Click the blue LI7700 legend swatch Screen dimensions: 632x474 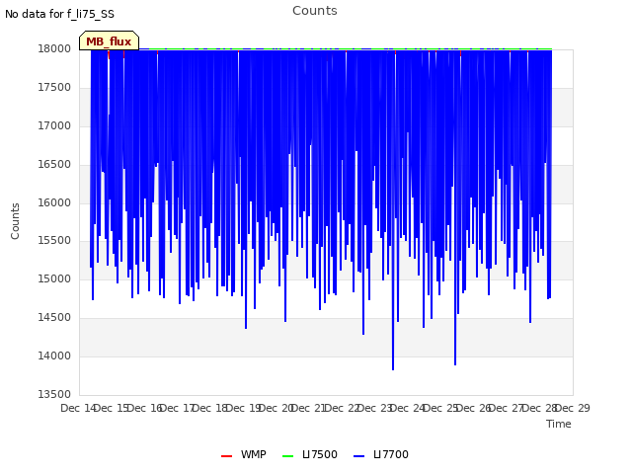pos(358,456)
